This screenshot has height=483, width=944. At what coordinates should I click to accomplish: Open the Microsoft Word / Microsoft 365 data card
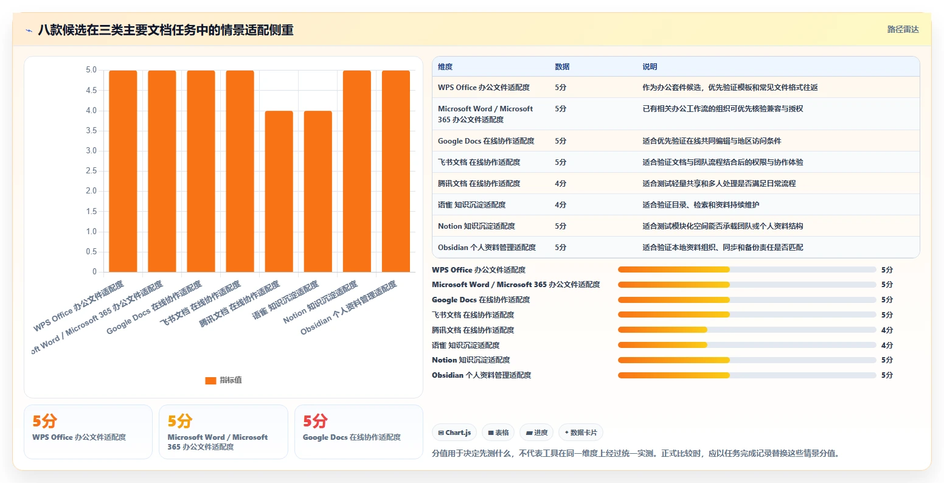click(223, 432)
